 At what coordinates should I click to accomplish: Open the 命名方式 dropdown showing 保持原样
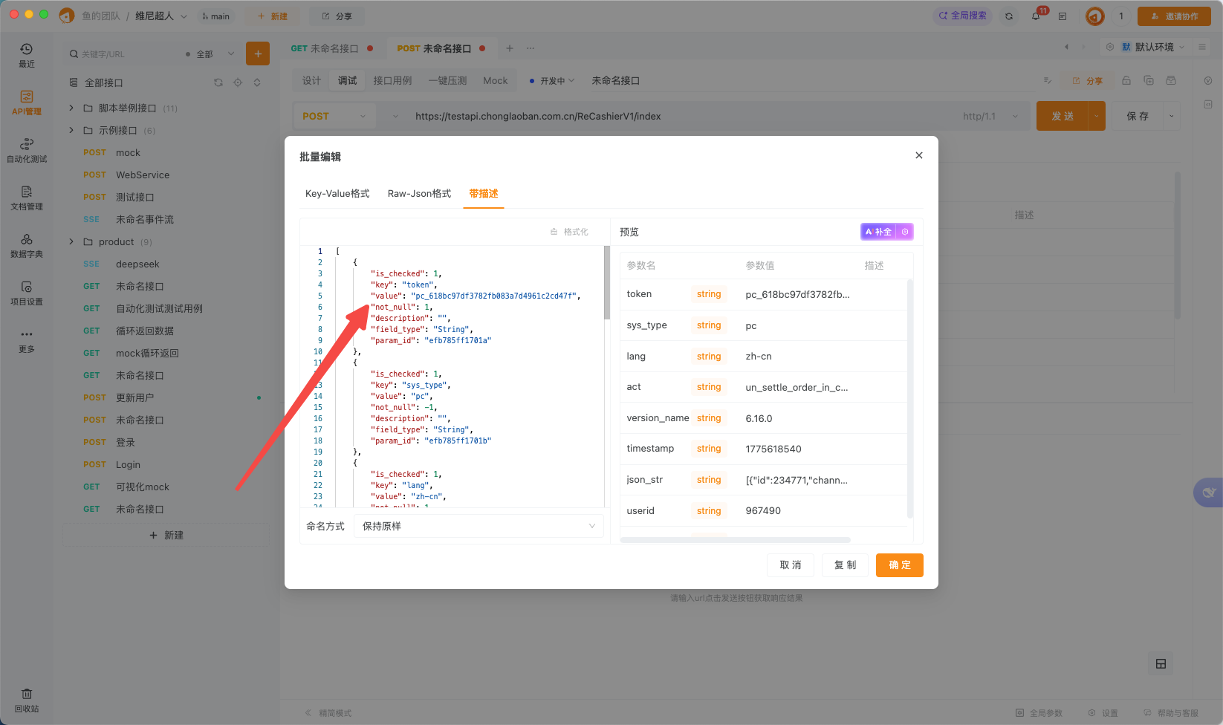(478, 526)
